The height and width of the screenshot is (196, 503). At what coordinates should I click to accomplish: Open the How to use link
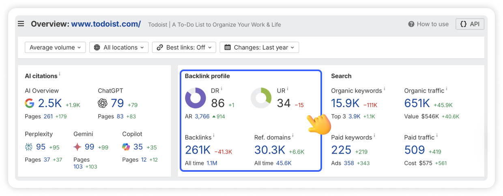click(x=428, y=24)
